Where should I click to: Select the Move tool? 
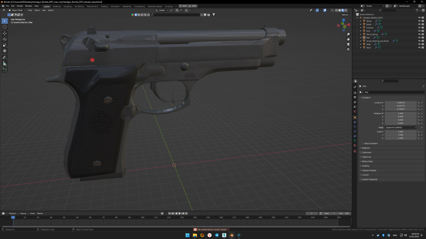[x=5, y=33]
